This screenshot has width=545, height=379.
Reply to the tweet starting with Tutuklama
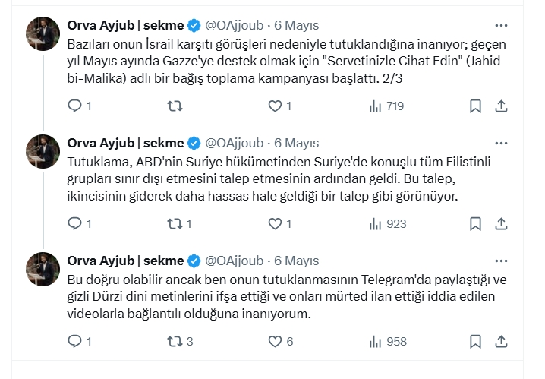coord(74,224)
